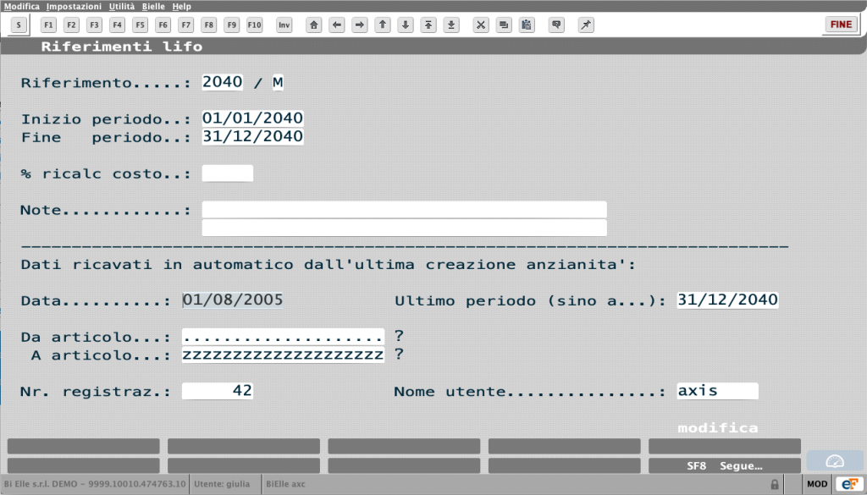Click the speedometer gauge icon
Screen dimensions: 867x495
click(x=834, y=461)
